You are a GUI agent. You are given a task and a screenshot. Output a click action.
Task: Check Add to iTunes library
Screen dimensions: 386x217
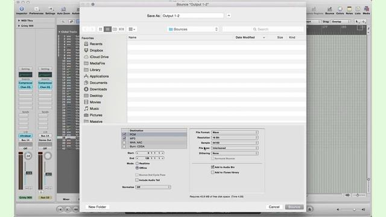click(x=213, y=172)
